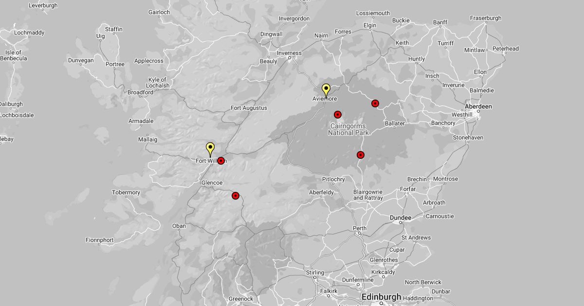Click the yellow pin above Fort William
The image size is (584, 306).
point(210,148)
